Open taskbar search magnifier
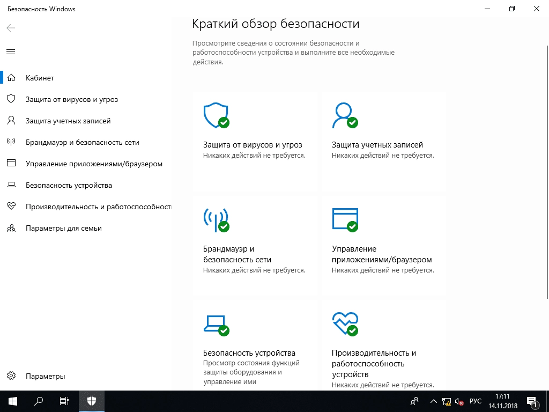Viewport: 549px width, 412px height. click(x=39, y=401)
